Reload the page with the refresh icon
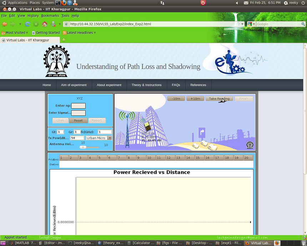 point(27,24)
